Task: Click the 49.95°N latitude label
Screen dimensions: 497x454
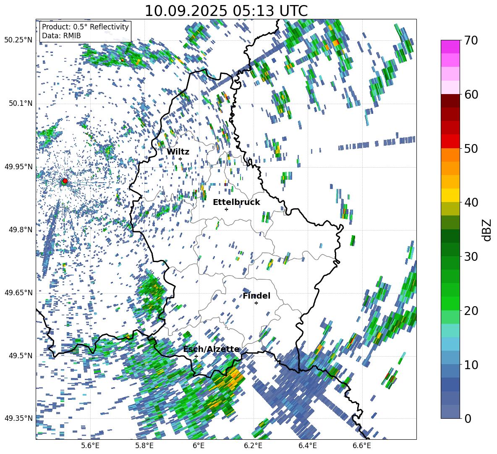Action: tap(18, 167)
